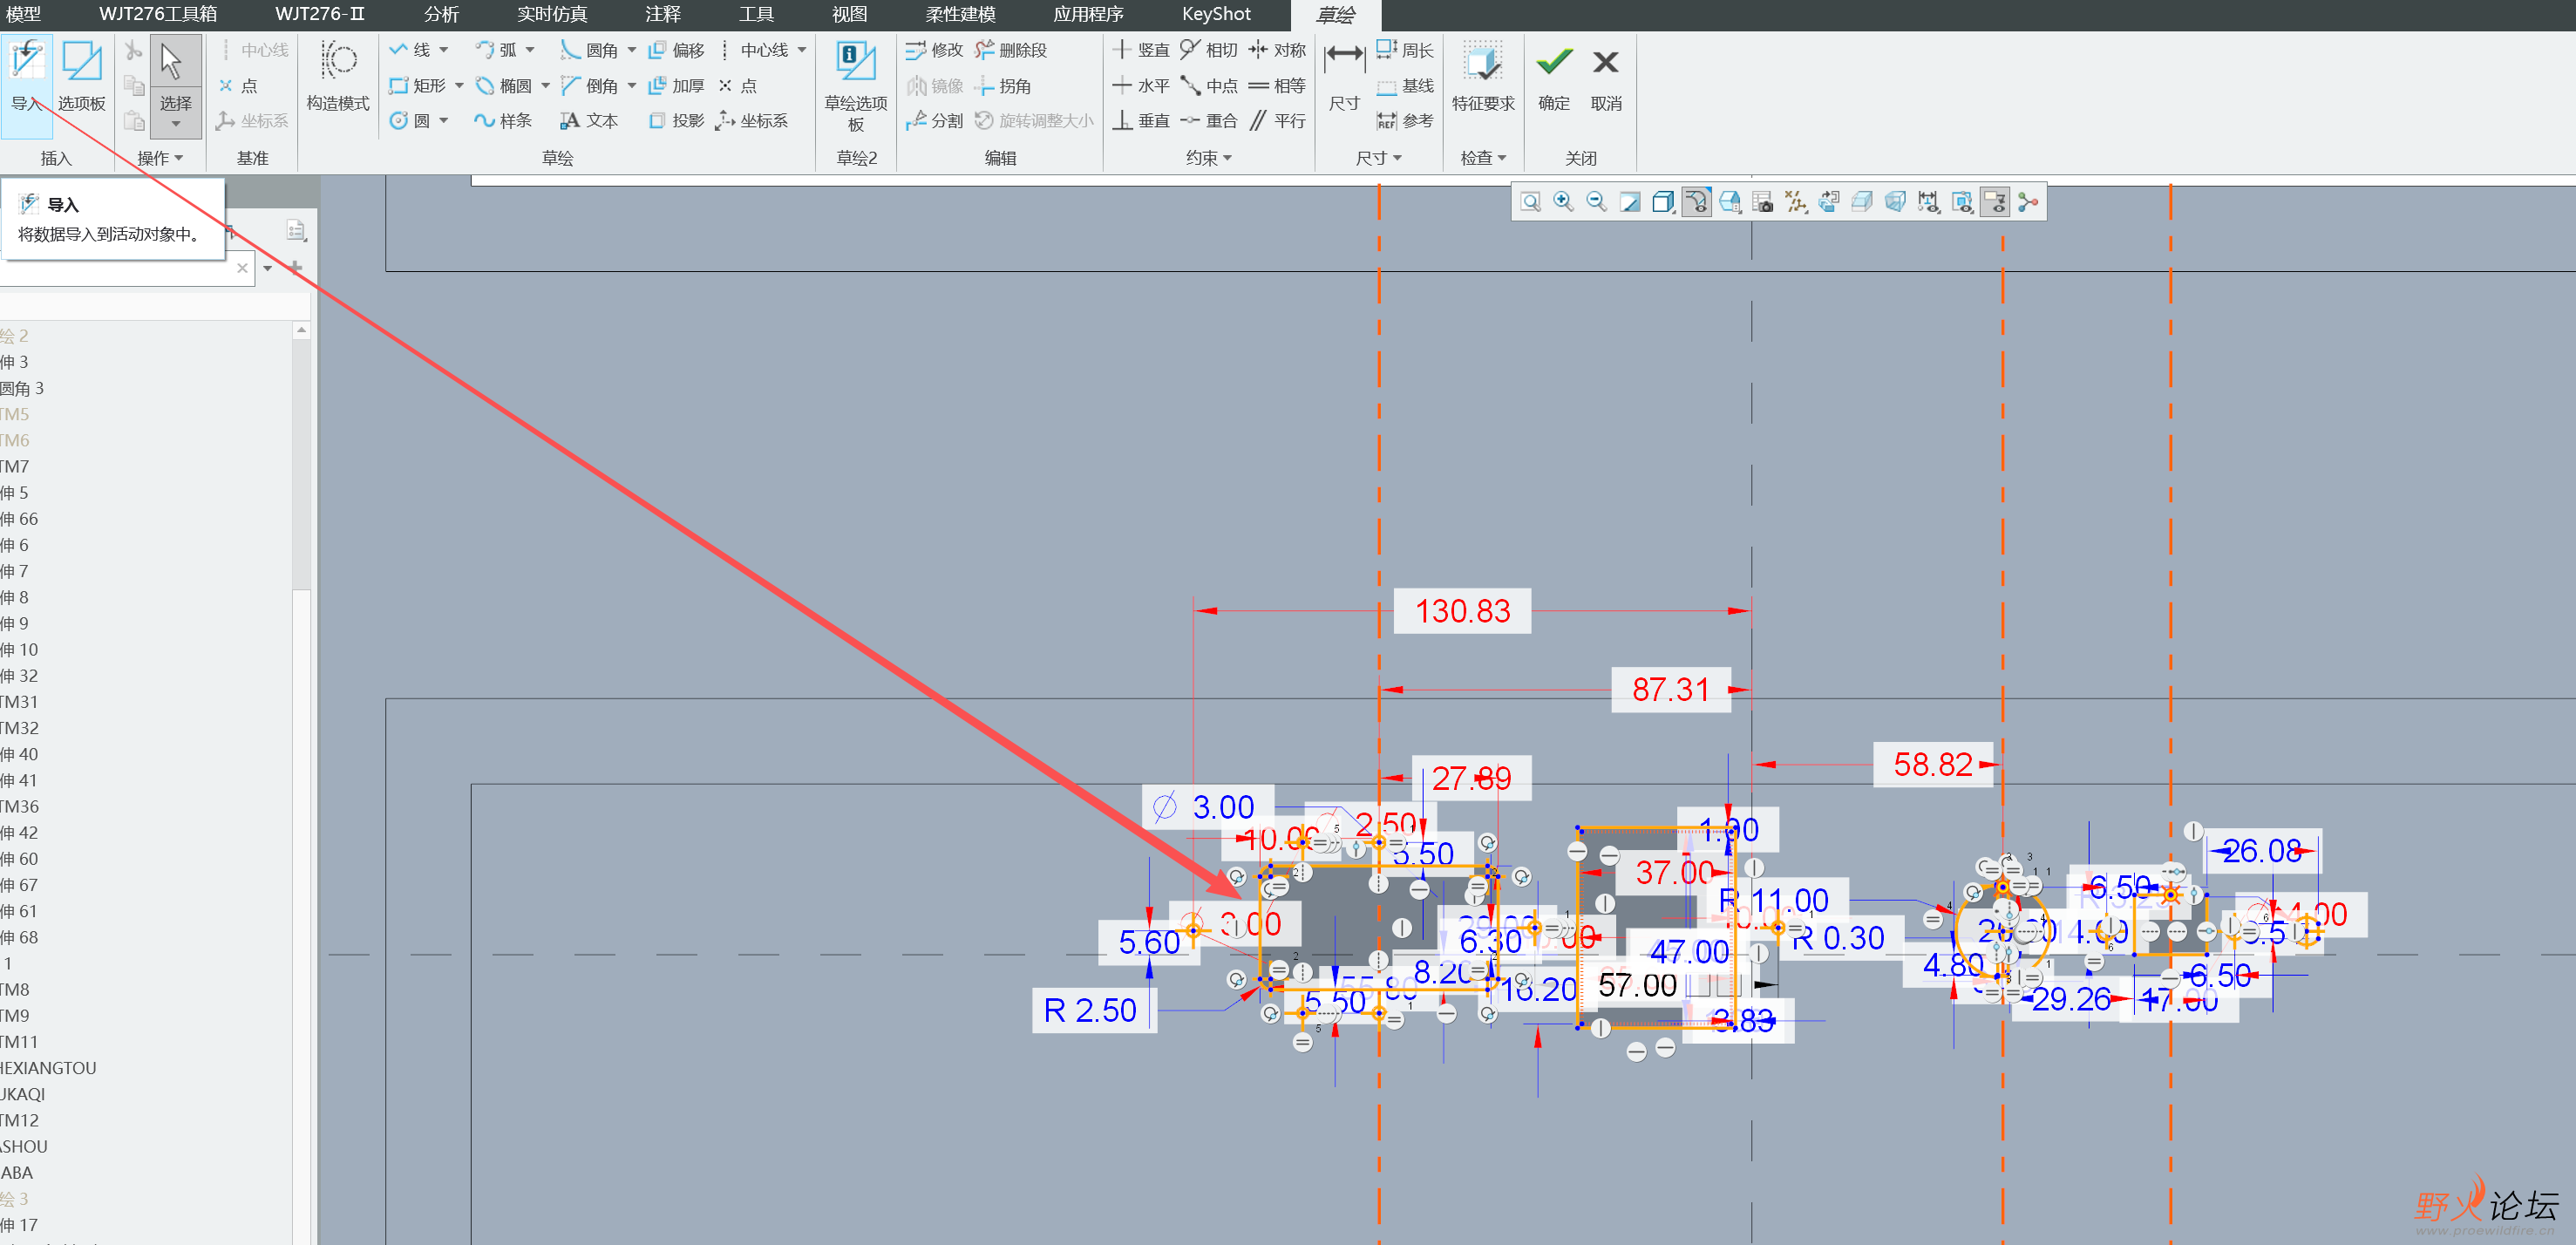
Task: Open the sketcher Palette (选项板)
Action: 81,76
